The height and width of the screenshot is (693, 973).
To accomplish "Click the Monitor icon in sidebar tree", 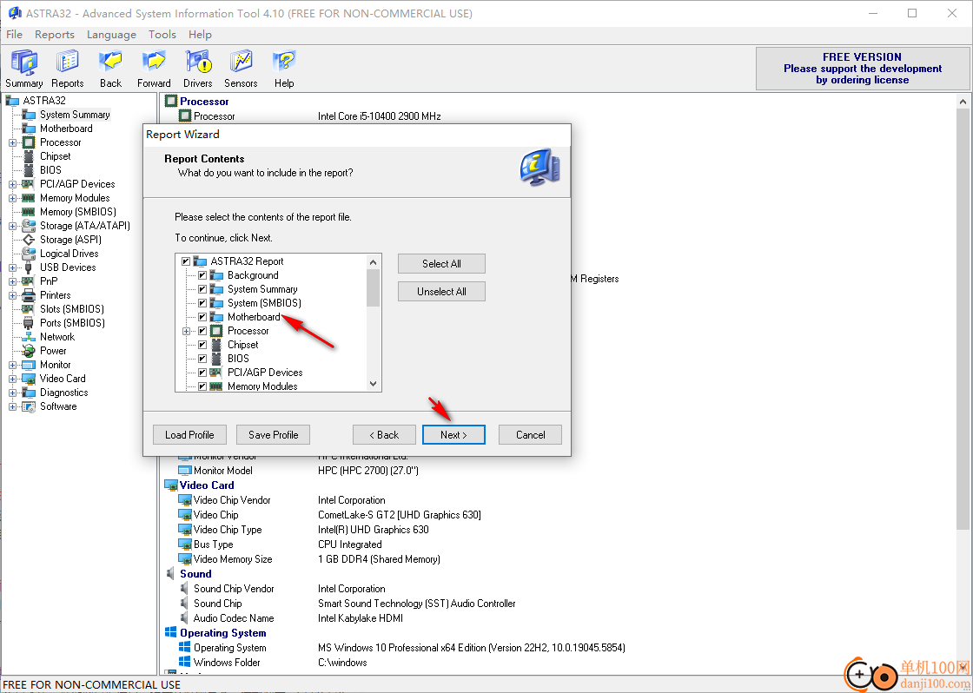I will 29,365.
